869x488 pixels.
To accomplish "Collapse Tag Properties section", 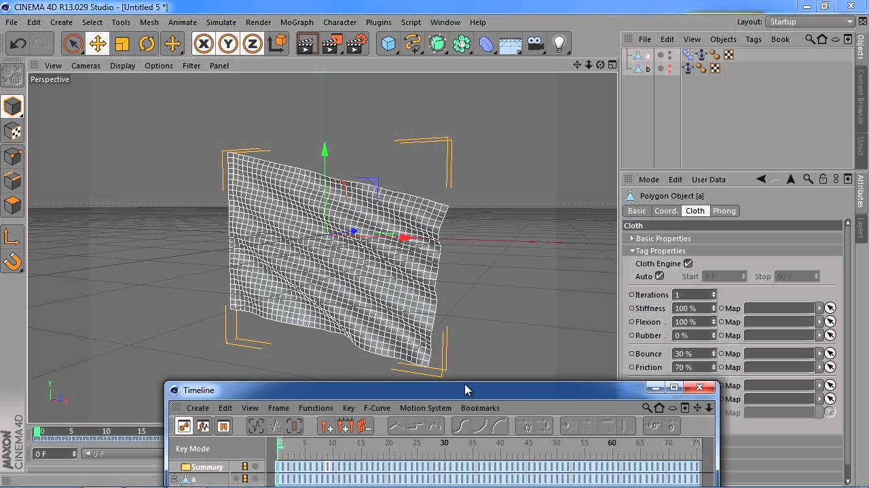I will coord(632,251).
